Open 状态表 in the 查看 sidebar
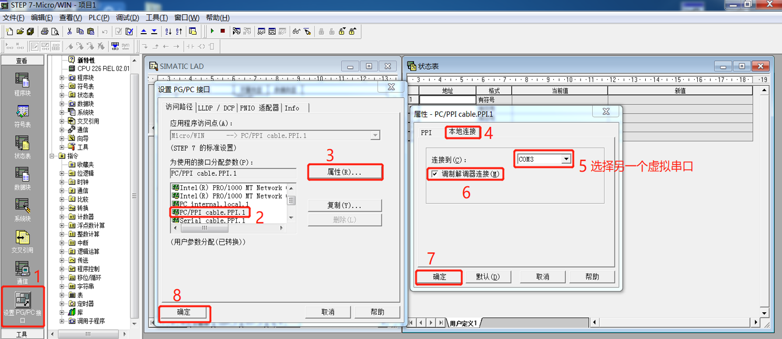 tap(22, 147)
